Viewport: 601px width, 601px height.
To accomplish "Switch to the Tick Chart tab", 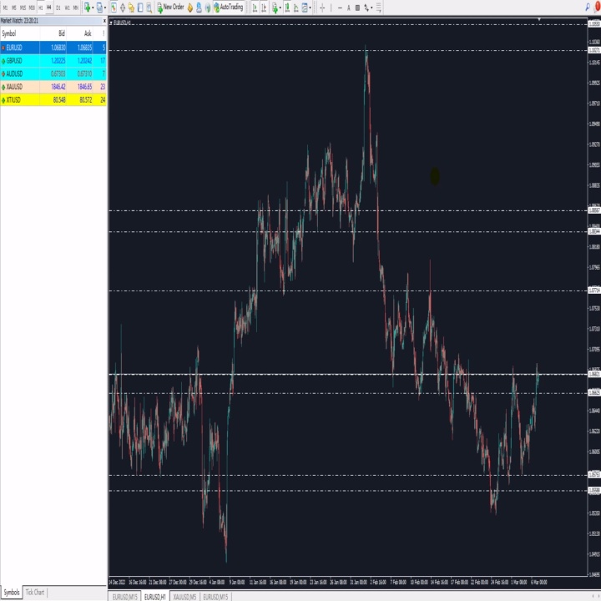I will tap(35, 592).
